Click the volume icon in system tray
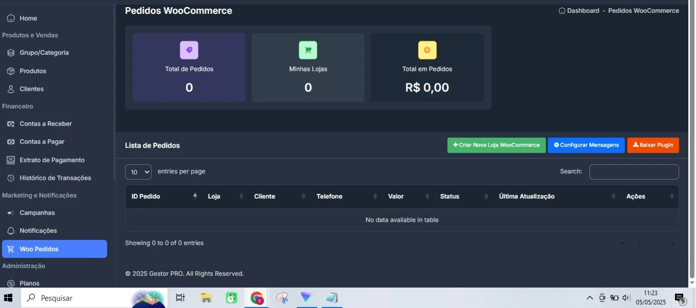 (x=626, y=298)
